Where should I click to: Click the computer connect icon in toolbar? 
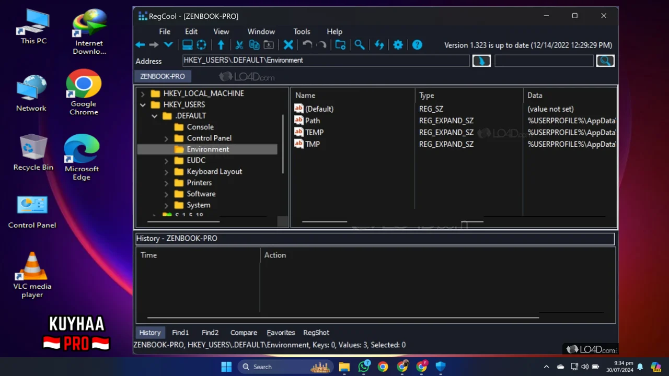(187, 45)
